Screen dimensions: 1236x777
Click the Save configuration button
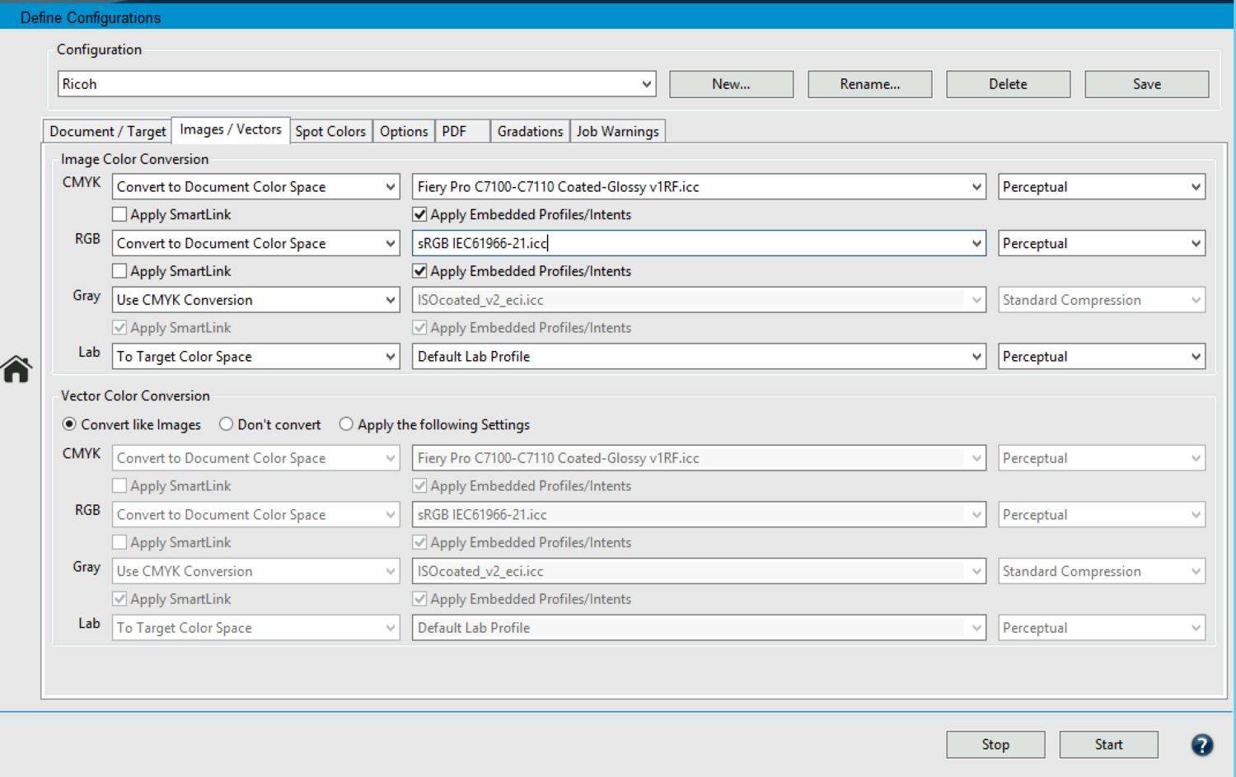coord(1146,84)
